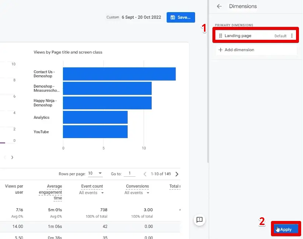303x239 pixels.
Task: Select the Add dimension option
Action: click(238, 50)
